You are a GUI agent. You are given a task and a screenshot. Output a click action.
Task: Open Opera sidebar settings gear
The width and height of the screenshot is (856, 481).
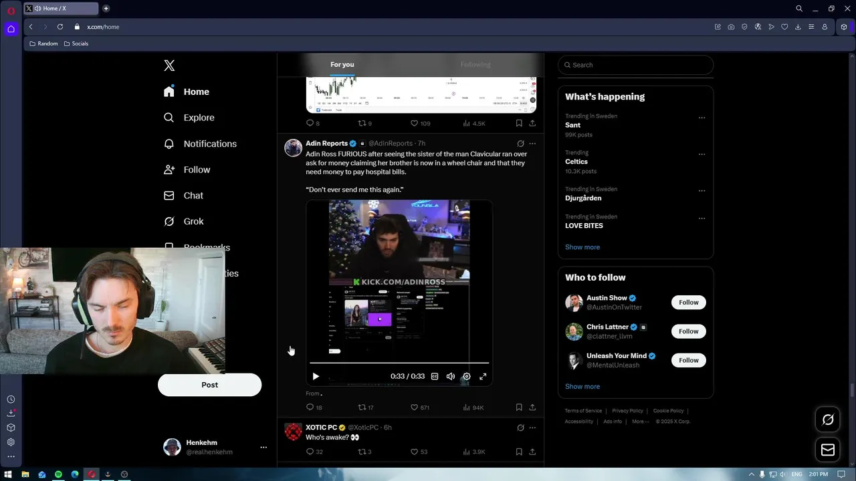[11, 442]
